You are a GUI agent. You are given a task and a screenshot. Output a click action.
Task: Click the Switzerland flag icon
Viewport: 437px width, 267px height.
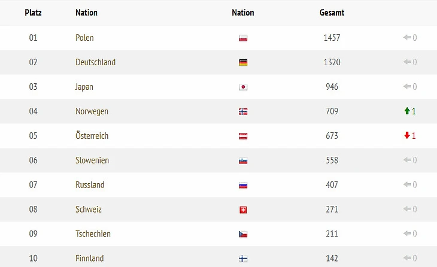click(243, 210)
